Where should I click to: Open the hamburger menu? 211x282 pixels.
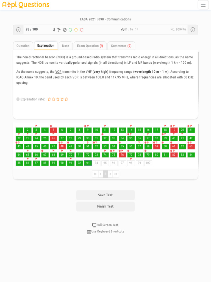tap(203, 5)
